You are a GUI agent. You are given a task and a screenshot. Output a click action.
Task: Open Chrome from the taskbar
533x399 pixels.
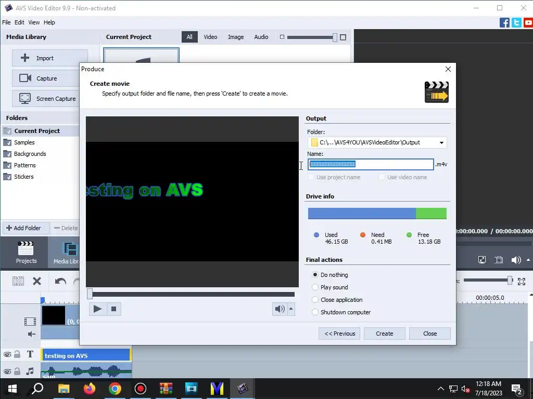(115, 388)
